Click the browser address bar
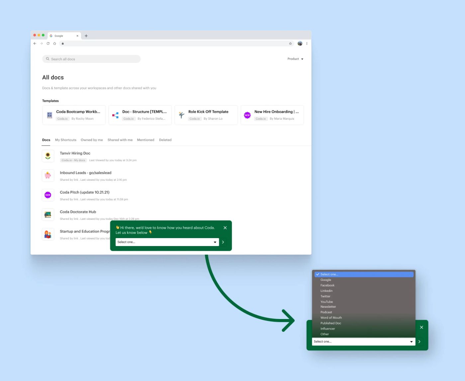 click(176, 43)
